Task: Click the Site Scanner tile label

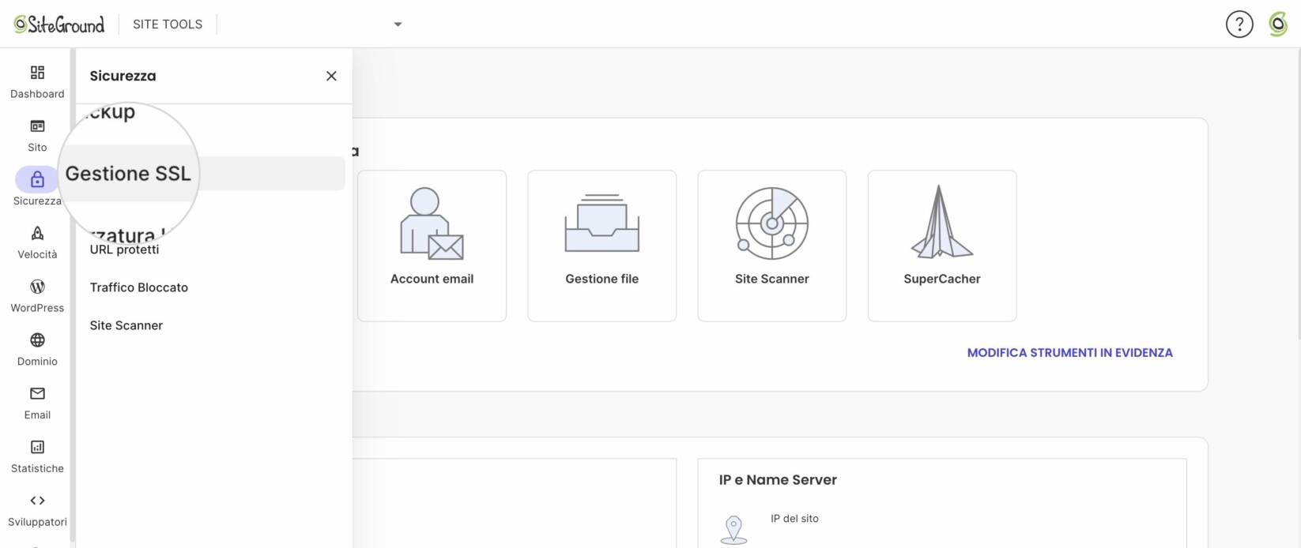Action: tap(772, 279)
